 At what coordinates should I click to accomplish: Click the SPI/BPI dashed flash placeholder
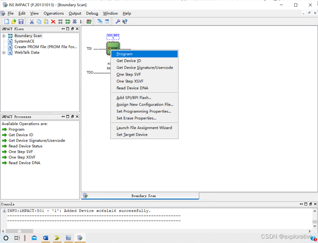[x=113, y=37]
